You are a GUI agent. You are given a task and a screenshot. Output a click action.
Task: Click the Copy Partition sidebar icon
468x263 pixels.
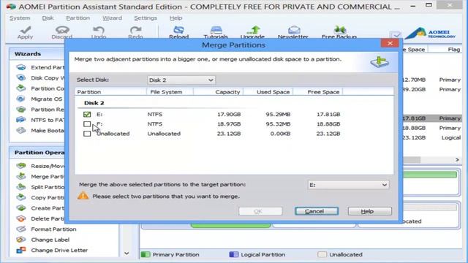tap(21, 197)
